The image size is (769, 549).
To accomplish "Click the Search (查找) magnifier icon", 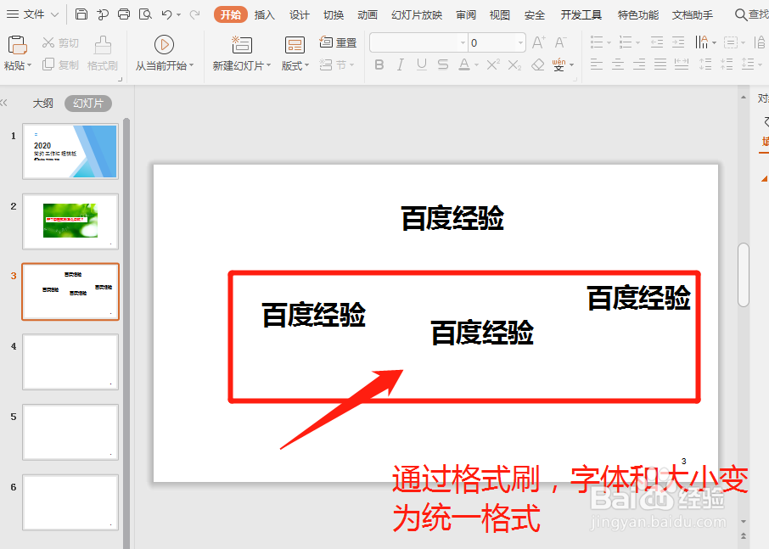I will coord(740,14).
